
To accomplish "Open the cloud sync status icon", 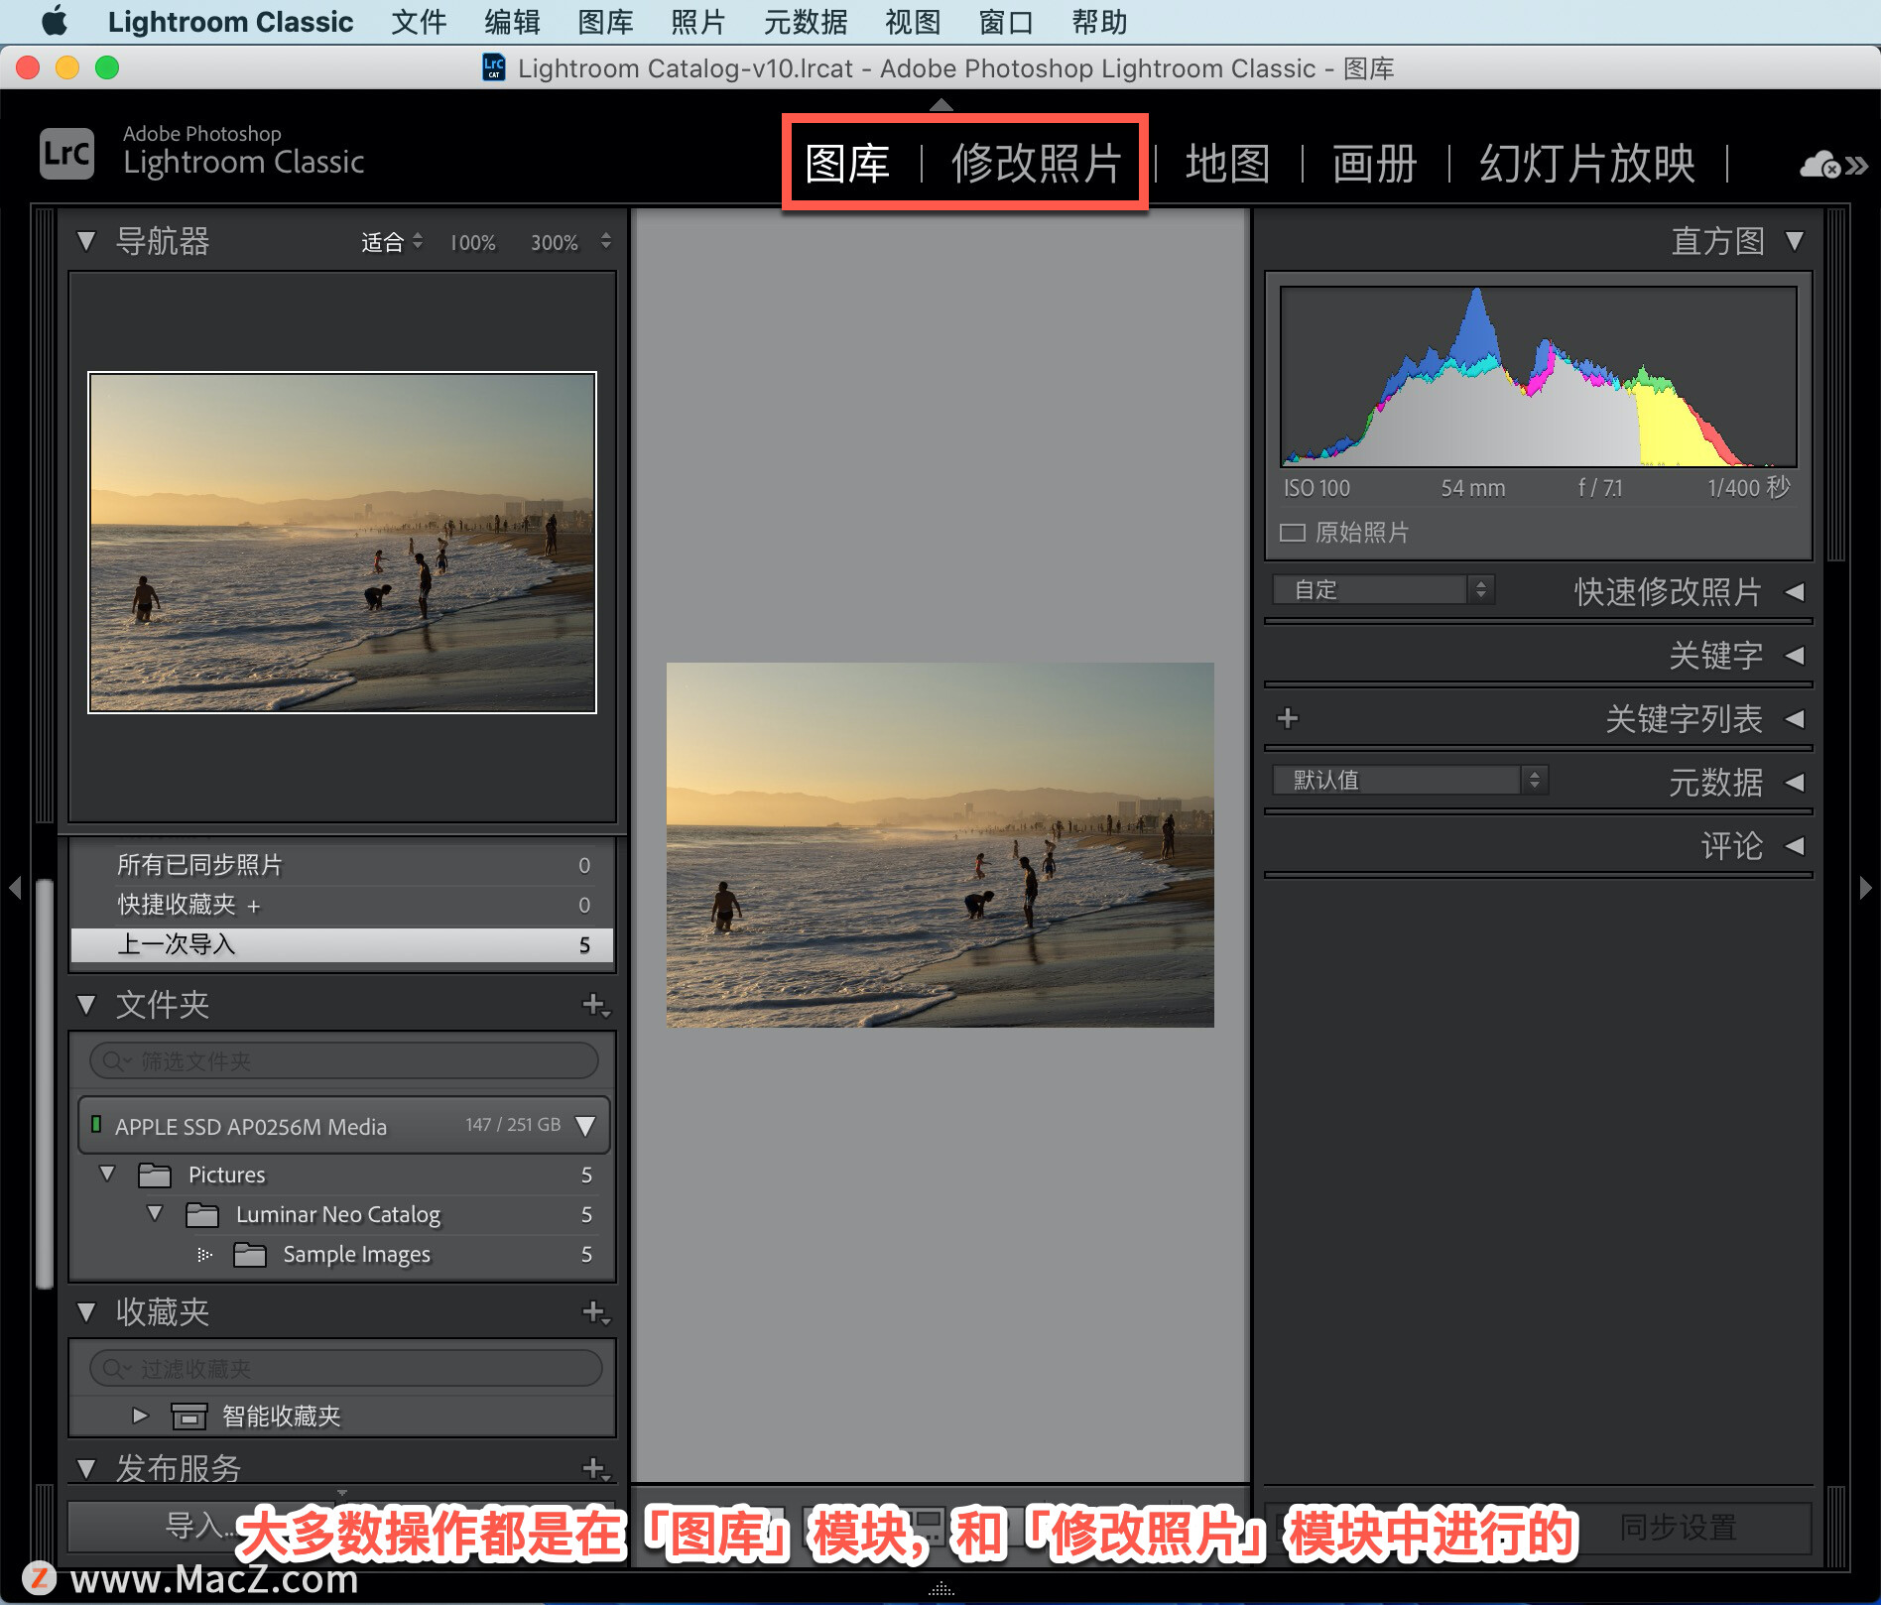I will pyautogui.click(x=1820, y=165).
